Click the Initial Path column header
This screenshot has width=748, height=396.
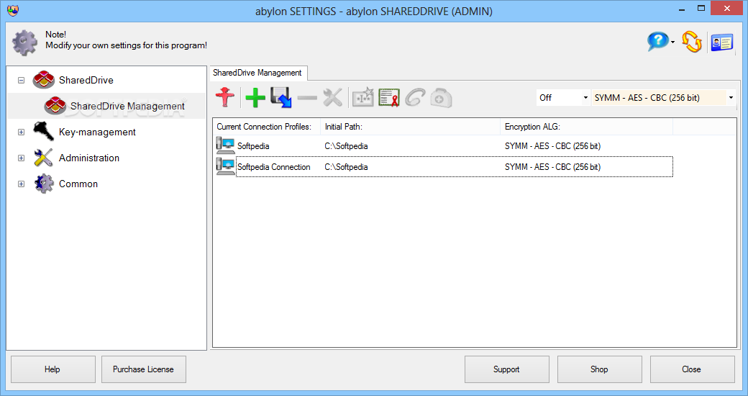(410, 127)
